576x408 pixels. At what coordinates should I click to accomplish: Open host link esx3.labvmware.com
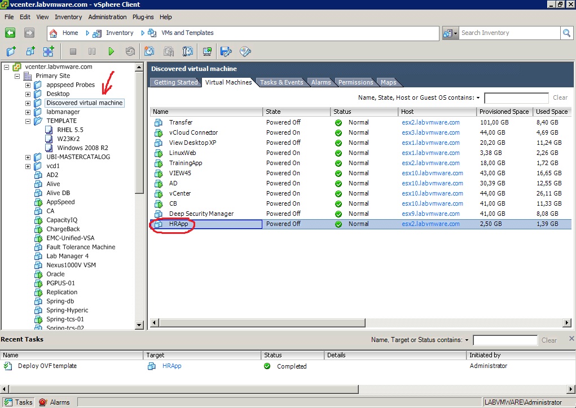(x=430, y=132)
